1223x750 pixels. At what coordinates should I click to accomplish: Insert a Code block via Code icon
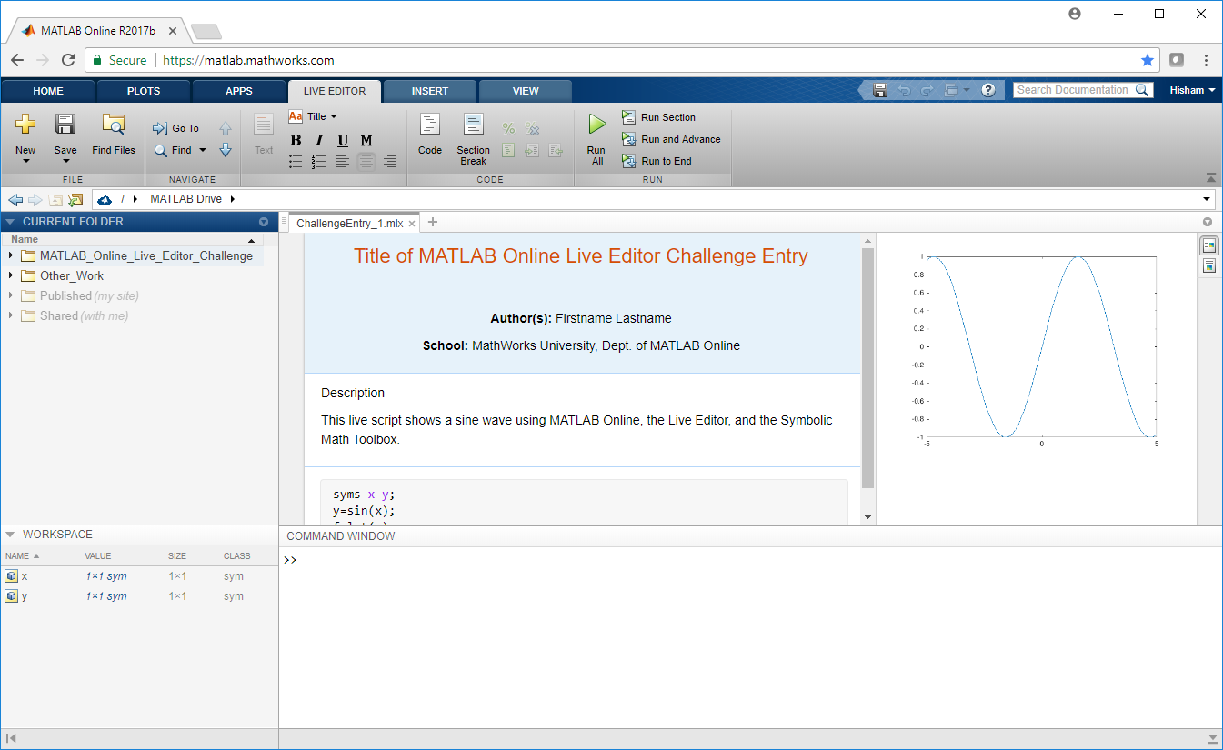point(429,125)
